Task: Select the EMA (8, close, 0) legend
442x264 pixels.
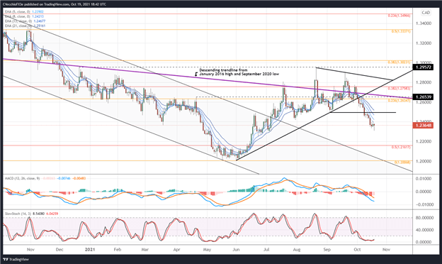Action: [x=25, y=16]
